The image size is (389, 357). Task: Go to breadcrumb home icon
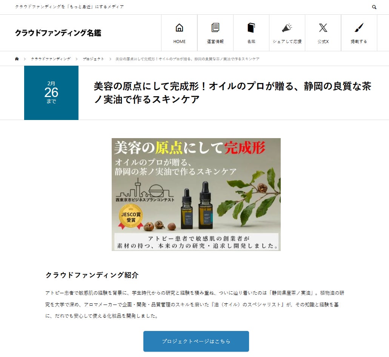(x=17, y=59)
